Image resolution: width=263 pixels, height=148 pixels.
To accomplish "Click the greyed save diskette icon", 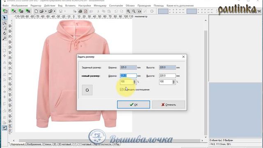I will pyautogui.click(x=61, y=11).
